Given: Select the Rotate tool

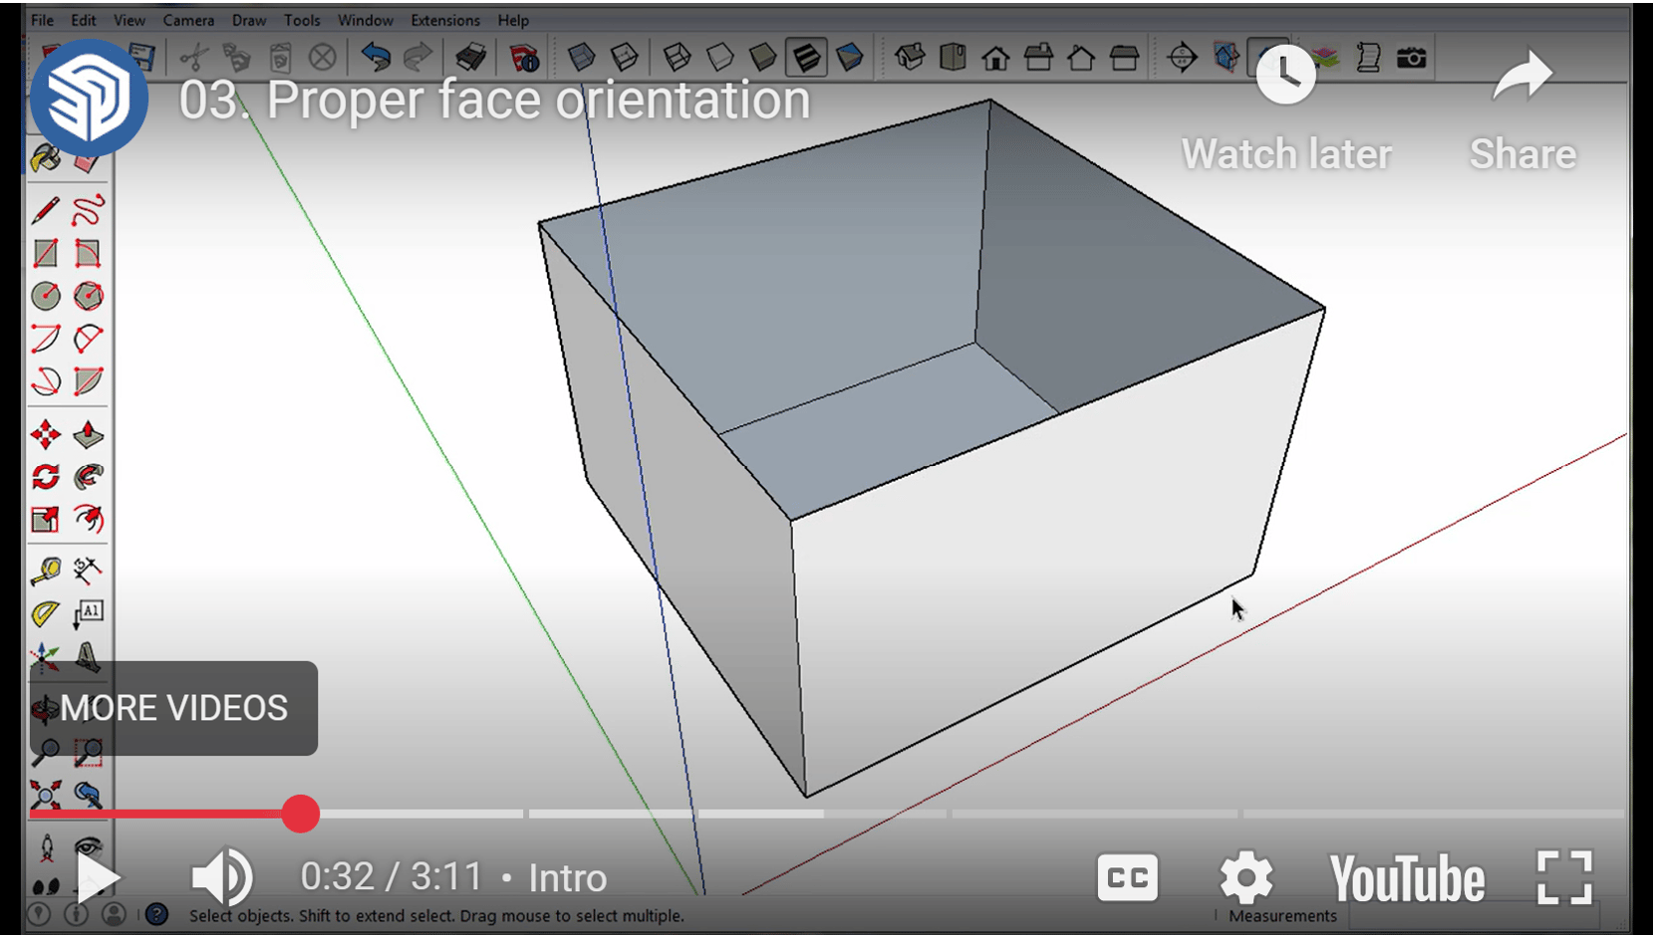Looking at the screenshot, I should (x=45, y=477).
